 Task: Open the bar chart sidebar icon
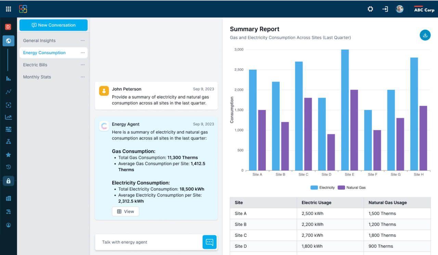tap(9, 78)
